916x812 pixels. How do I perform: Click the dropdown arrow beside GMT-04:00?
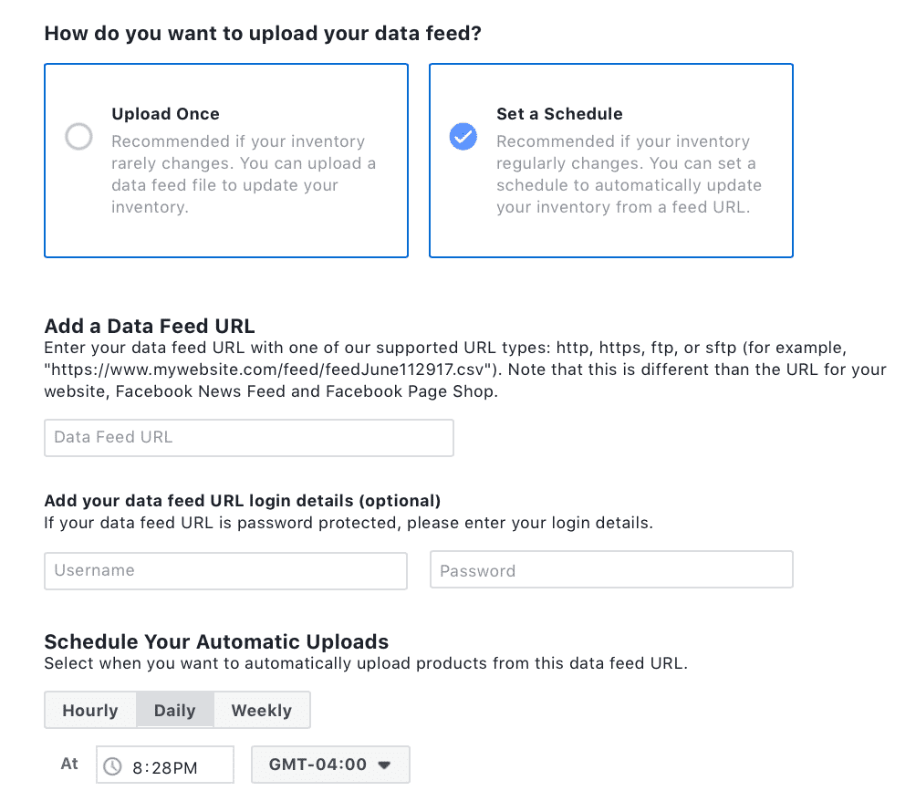pos(384,765)
